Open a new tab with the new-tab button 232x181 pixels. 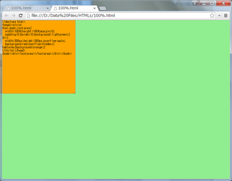103,8
